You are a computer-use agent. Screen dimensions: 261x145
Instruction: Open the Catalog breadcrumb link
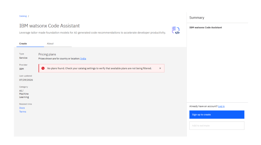(x=23, y=16)
